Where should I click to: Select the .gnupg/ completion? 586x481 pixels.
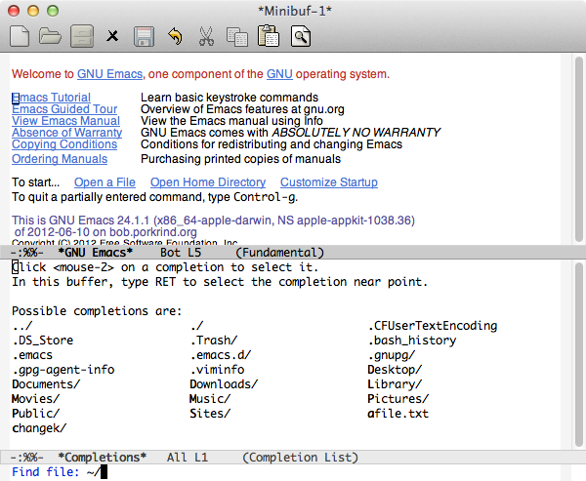[392, 355]
